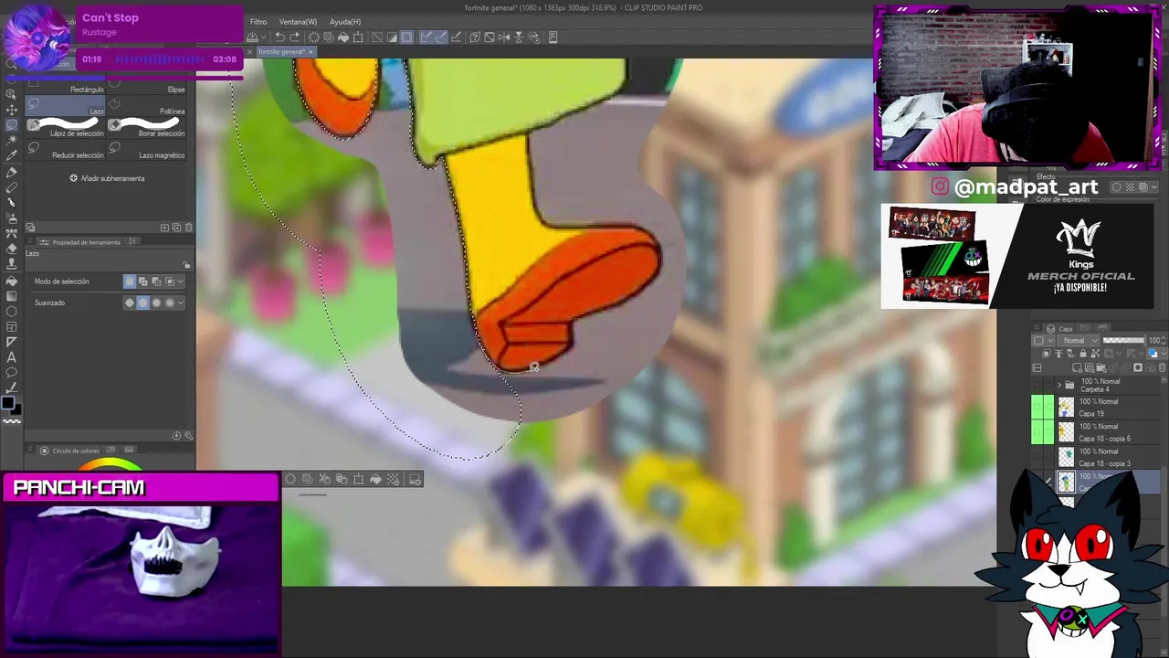
Task: Set Modo de selección to add-to-selection
Action: pyautogui.click(x=142, y=281)
